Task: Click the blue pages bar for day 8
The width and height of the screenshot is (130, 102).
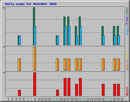Action: pyautogui.click(x=35, y=35)
